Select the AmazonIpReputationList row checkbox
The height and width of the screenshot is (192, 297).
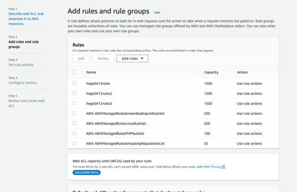(x=74, y=143)
